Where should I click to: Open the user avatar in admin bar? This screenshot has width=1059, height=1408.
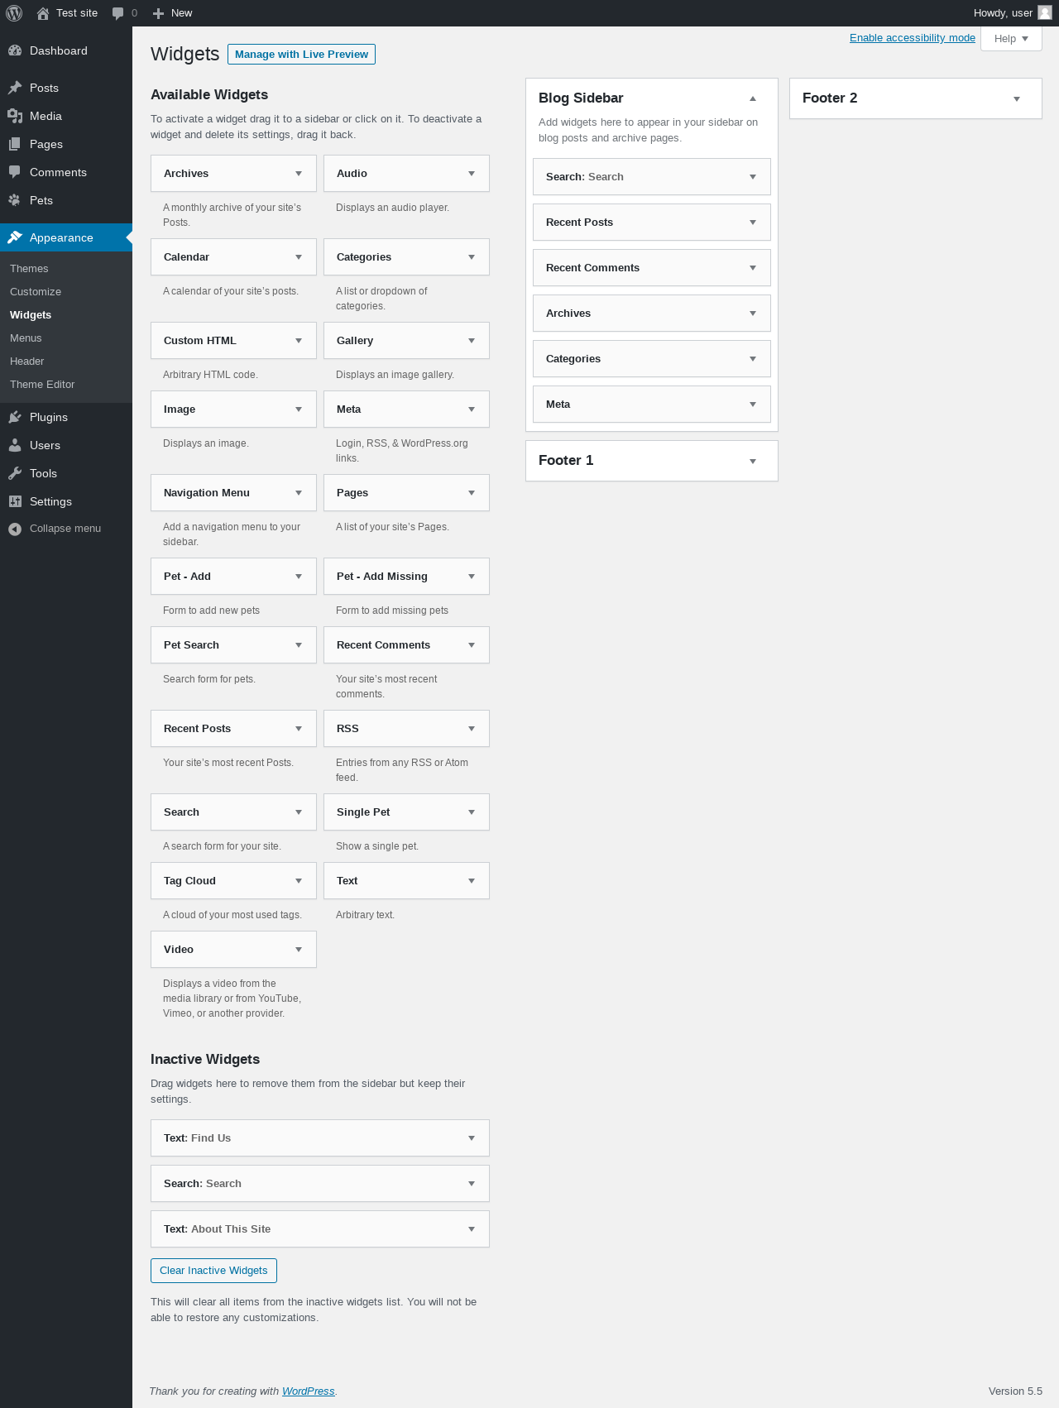pyautogui.click(x=1045, y=12)
